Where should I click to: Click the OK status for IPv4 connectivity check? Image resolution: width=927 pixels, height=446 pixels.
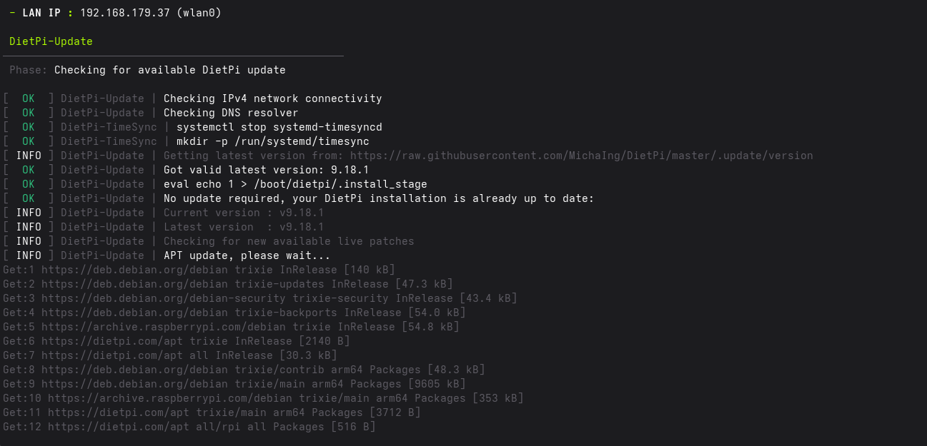28,98
